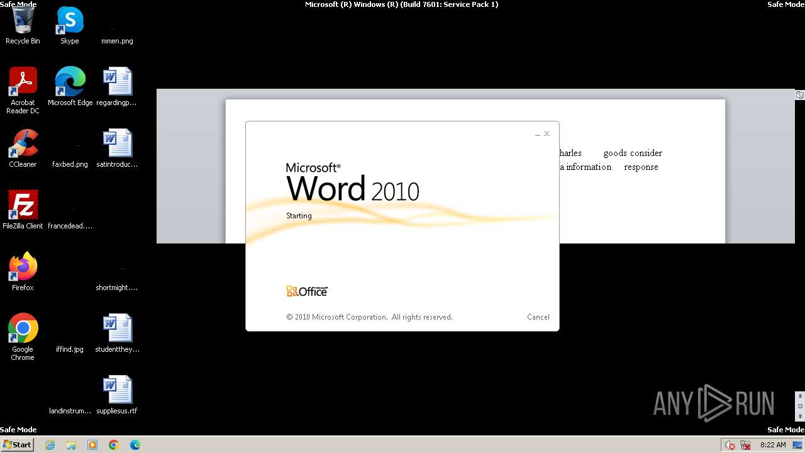Viewport: 805px width, 453px height.
Task: Click "goods consider" text in the document
Action: pyautogui.click(x=633, y=153)
